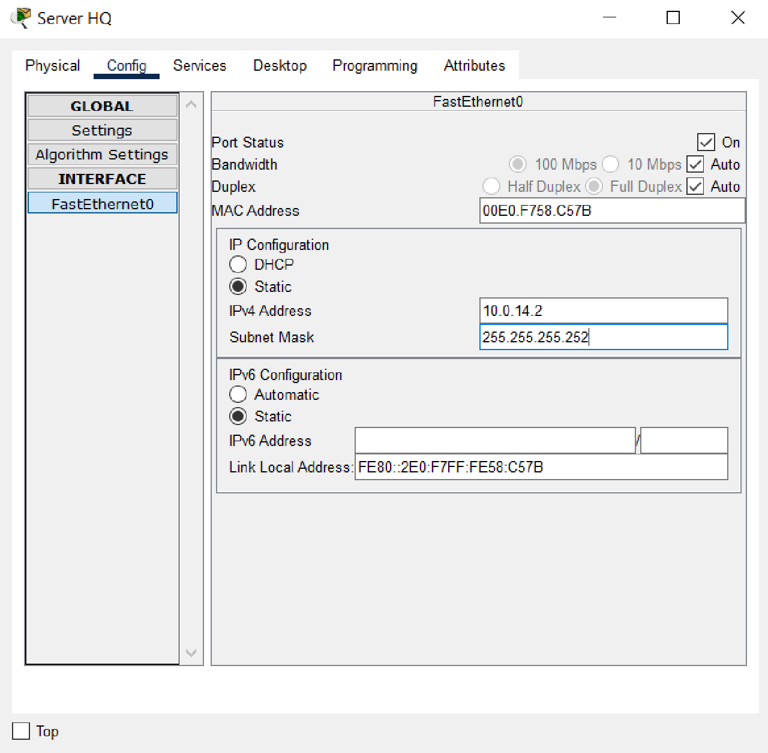The image size is (768, 753).
Task: Switch to the Services tab
Action: 199,66
